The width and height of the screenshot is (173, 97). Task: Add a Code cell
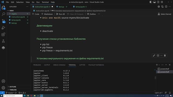(x=35, y=14)
